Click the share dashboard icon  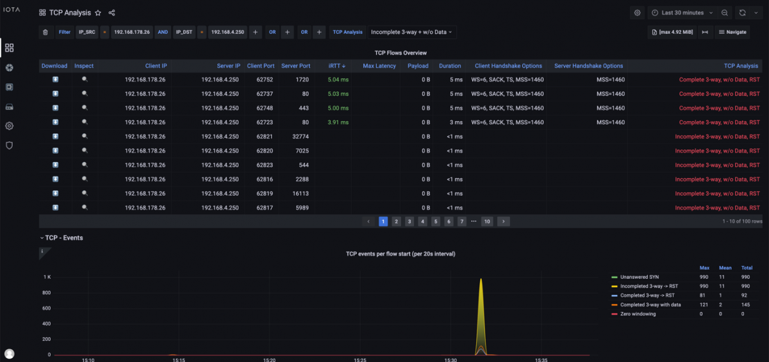[x=112, y=13]
